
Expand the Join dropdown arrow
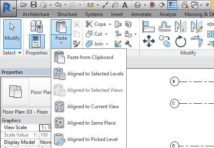(x=107, y=44)
